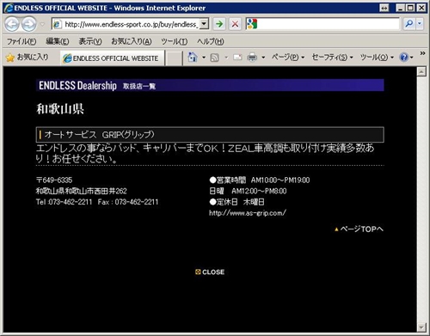
Task: Open the ファイル(F) menu
Action: tap(21, 41)
